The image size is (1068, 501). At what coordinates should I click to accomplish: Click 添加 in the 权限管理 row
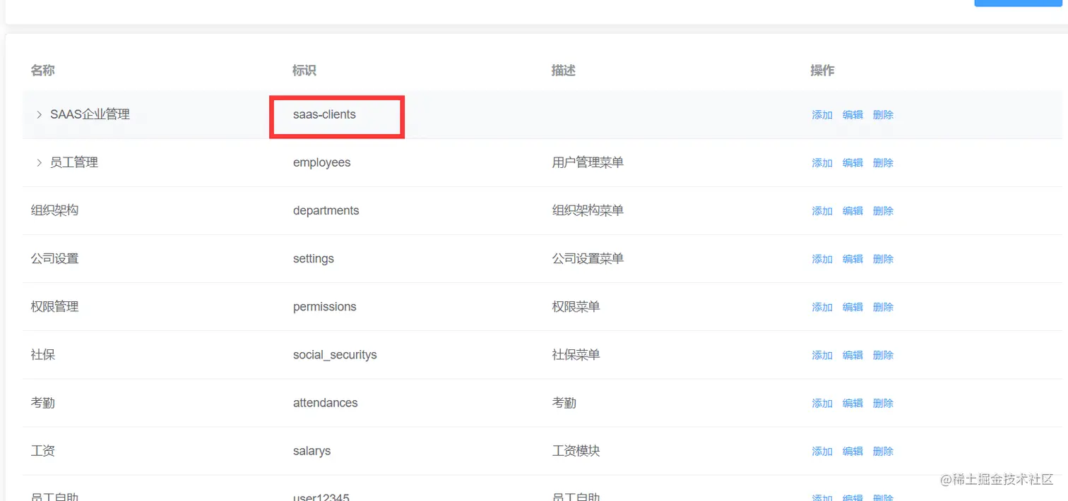822,307
